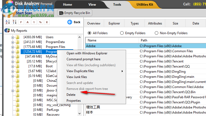The image size is (206, 116).
Task: Click the blue Back arrow icon
Action: pyautogui.click(x=70, y=22)
